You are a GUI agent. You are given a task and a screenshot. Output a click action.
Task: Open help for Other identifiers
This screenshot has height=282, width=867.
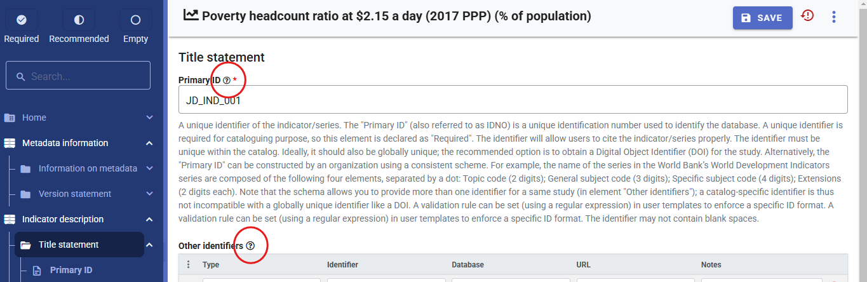pos(250,246)
